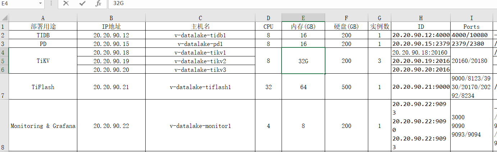Screen dimensions: 497x152
Task: Select column C header
Action: (x=200, y=18)
